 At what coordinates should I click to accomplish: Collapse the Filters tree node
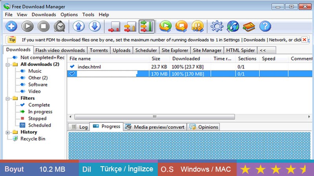tap(7, 99)
